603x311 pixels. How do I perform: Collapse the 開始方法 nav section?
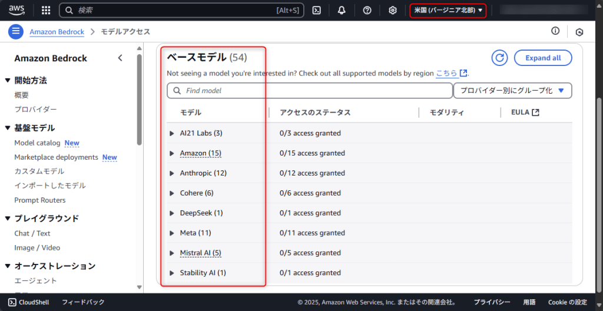point(8,81)
